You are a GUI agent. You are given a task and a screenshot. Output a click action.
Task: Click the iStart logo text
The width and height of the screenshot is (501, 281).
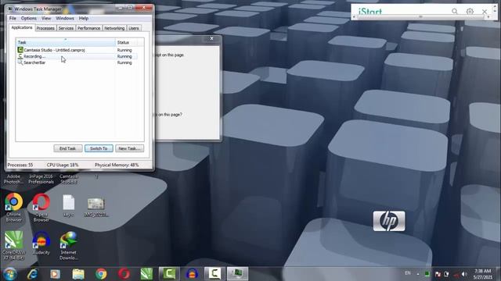click(x=370, y=12)
